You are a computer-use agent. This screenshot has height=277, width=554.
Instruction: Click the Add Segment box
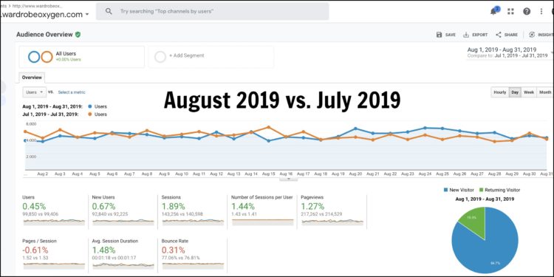point(211,57)
